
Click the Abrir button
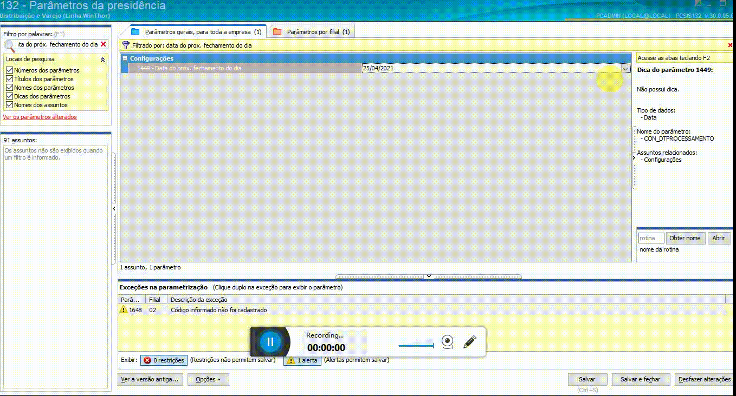(x=718, y=238)
